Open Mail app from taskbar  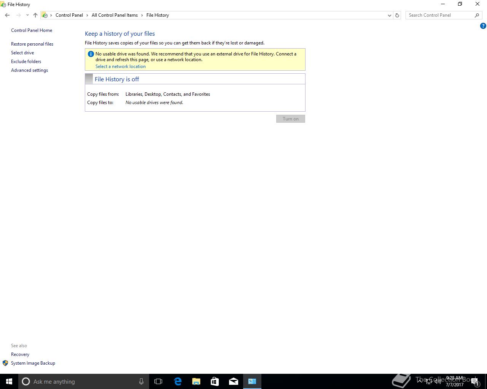pos(233,381)
